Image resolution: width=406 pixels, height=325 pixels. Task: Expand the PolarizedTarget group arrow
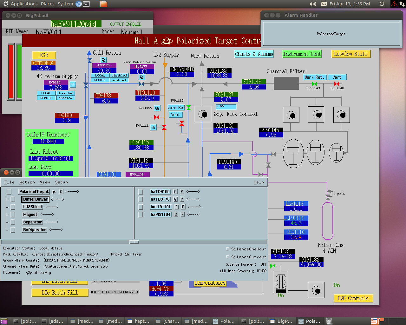coord(55,192)
